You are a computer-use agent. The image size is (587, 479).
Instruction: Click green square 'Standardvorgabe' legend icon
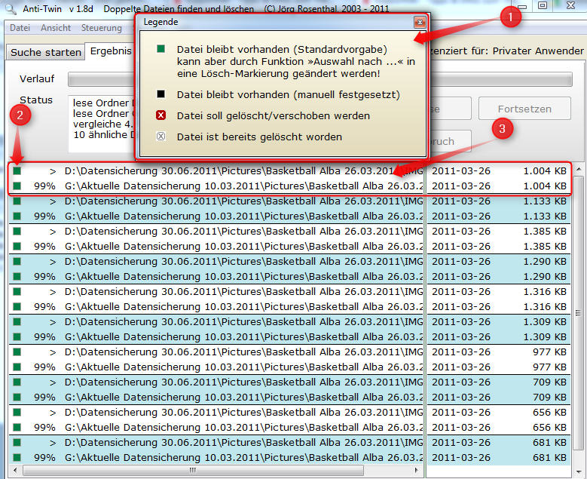click(161, 49)
